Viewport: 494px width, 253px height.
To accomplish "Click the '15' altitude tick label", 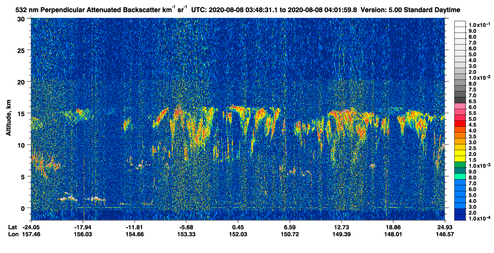I will point(22,113).
